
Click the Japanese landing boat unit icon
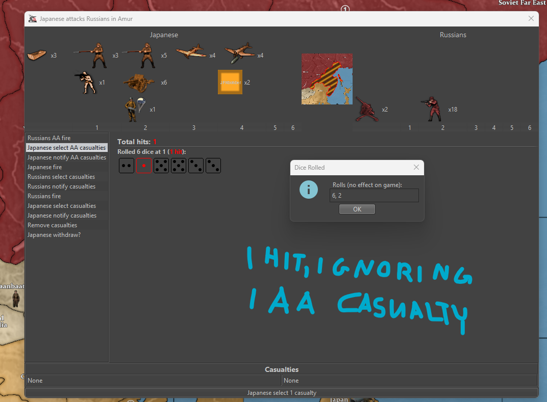coord(37,55)
